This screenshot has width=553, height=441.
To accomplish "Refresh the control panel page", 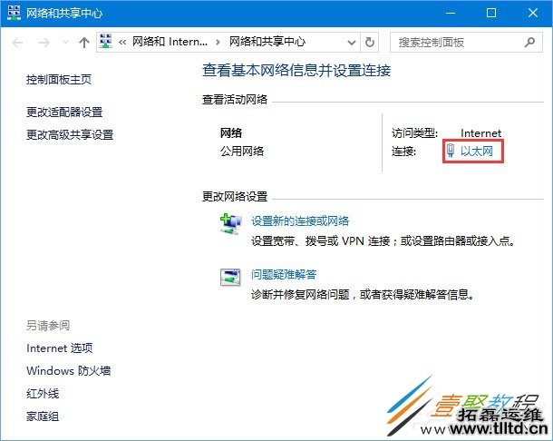I will 369,43.
